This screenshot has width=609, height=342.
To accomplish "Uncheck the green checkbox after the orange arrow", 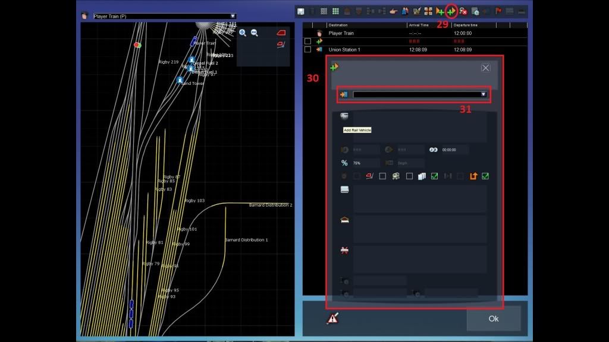I will [x=485, y=176].
